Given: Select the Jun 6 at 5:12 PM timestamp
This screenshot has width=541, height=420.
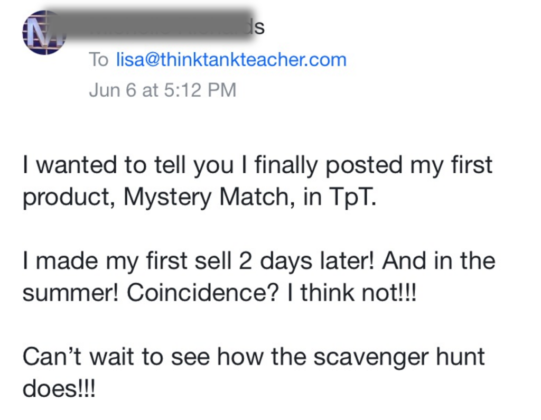Looking at the screenshot, I should (163, 90).
